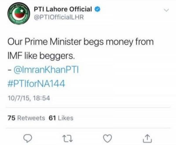Select the tweet text about IMF
The width and height of the screenshot is (176, 145).
[80, 49]
